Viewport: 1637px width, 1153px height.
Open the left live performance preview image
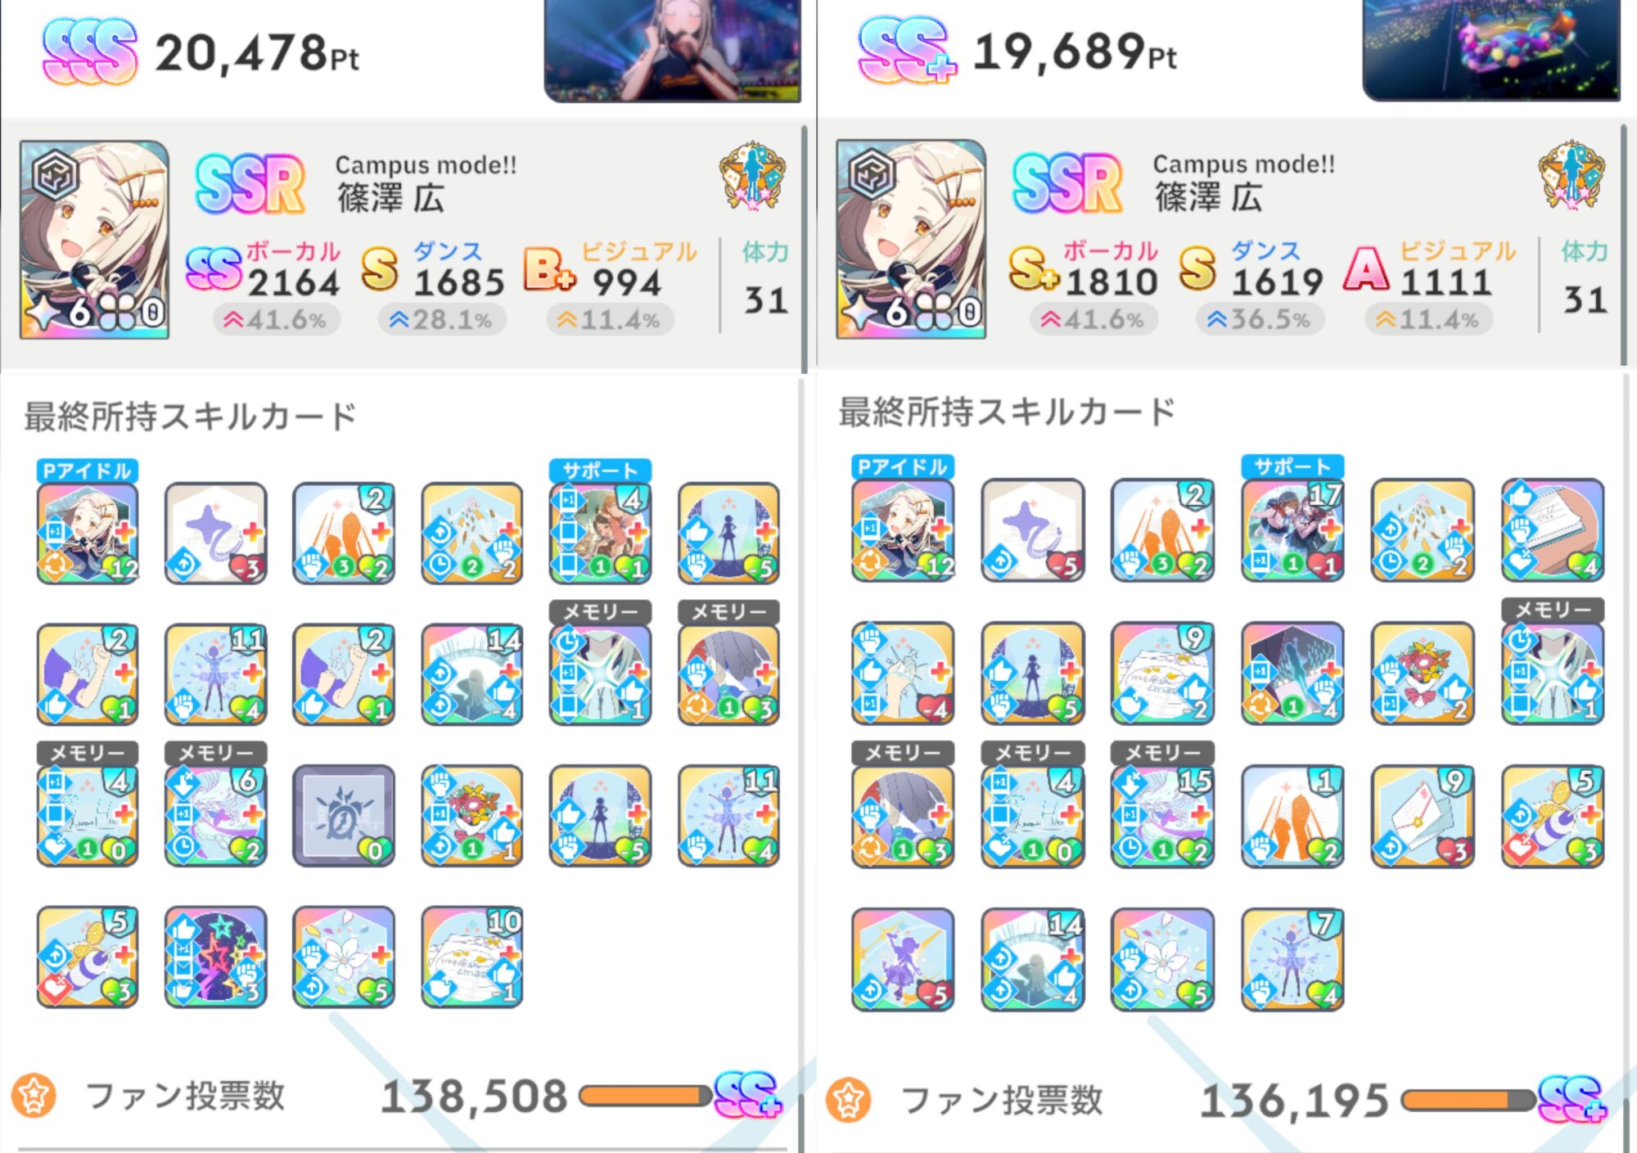point(672,51)
